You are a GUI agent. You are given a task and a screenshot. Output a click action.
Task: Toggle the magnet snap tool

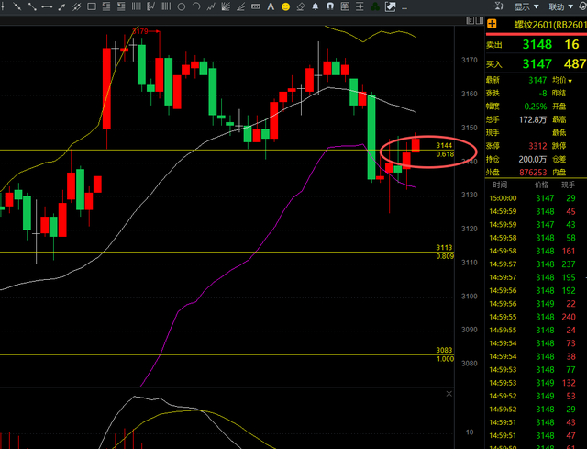[x=330, y=6]
